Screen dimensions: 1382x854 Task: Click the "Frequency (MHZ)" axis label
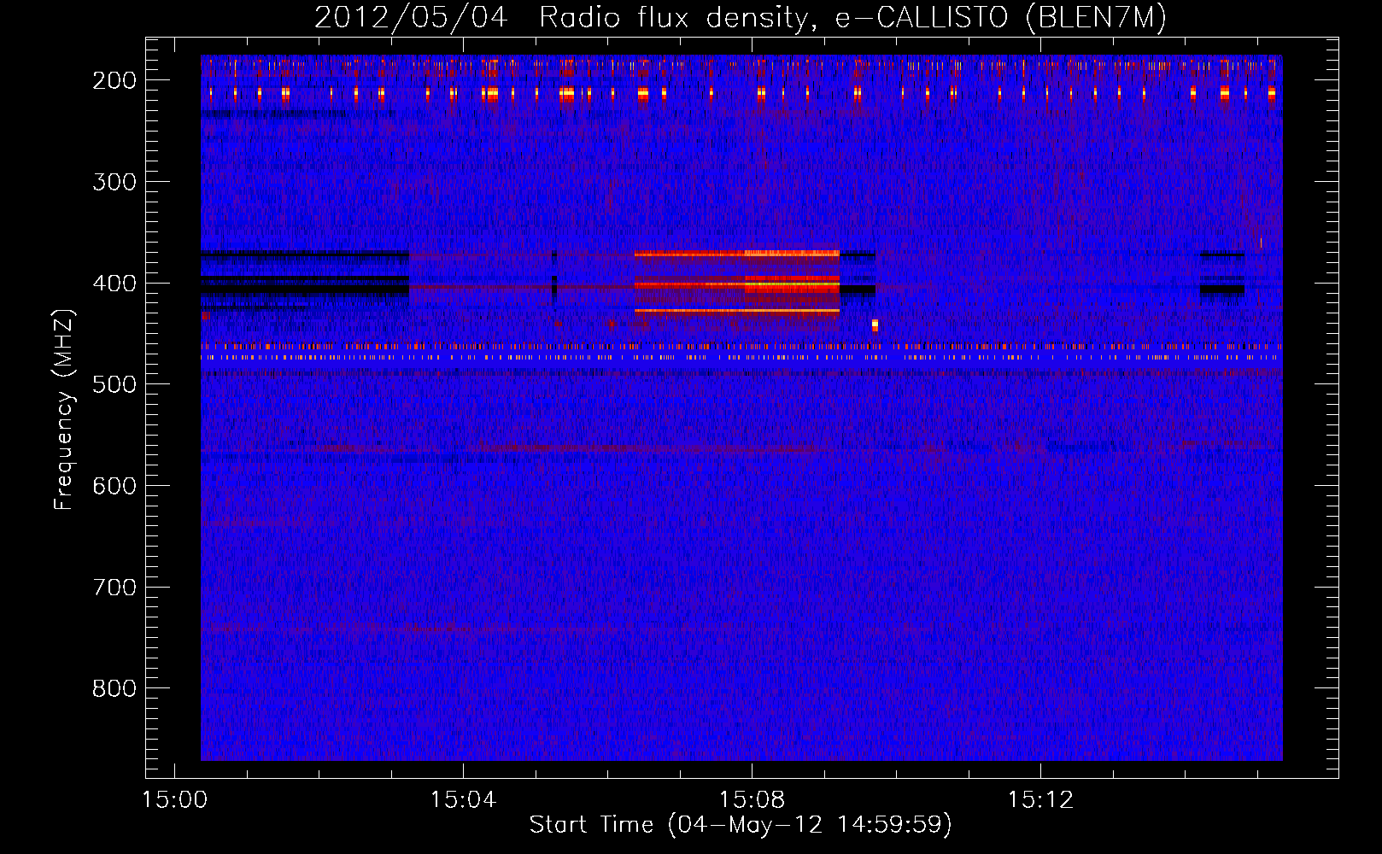64,409
